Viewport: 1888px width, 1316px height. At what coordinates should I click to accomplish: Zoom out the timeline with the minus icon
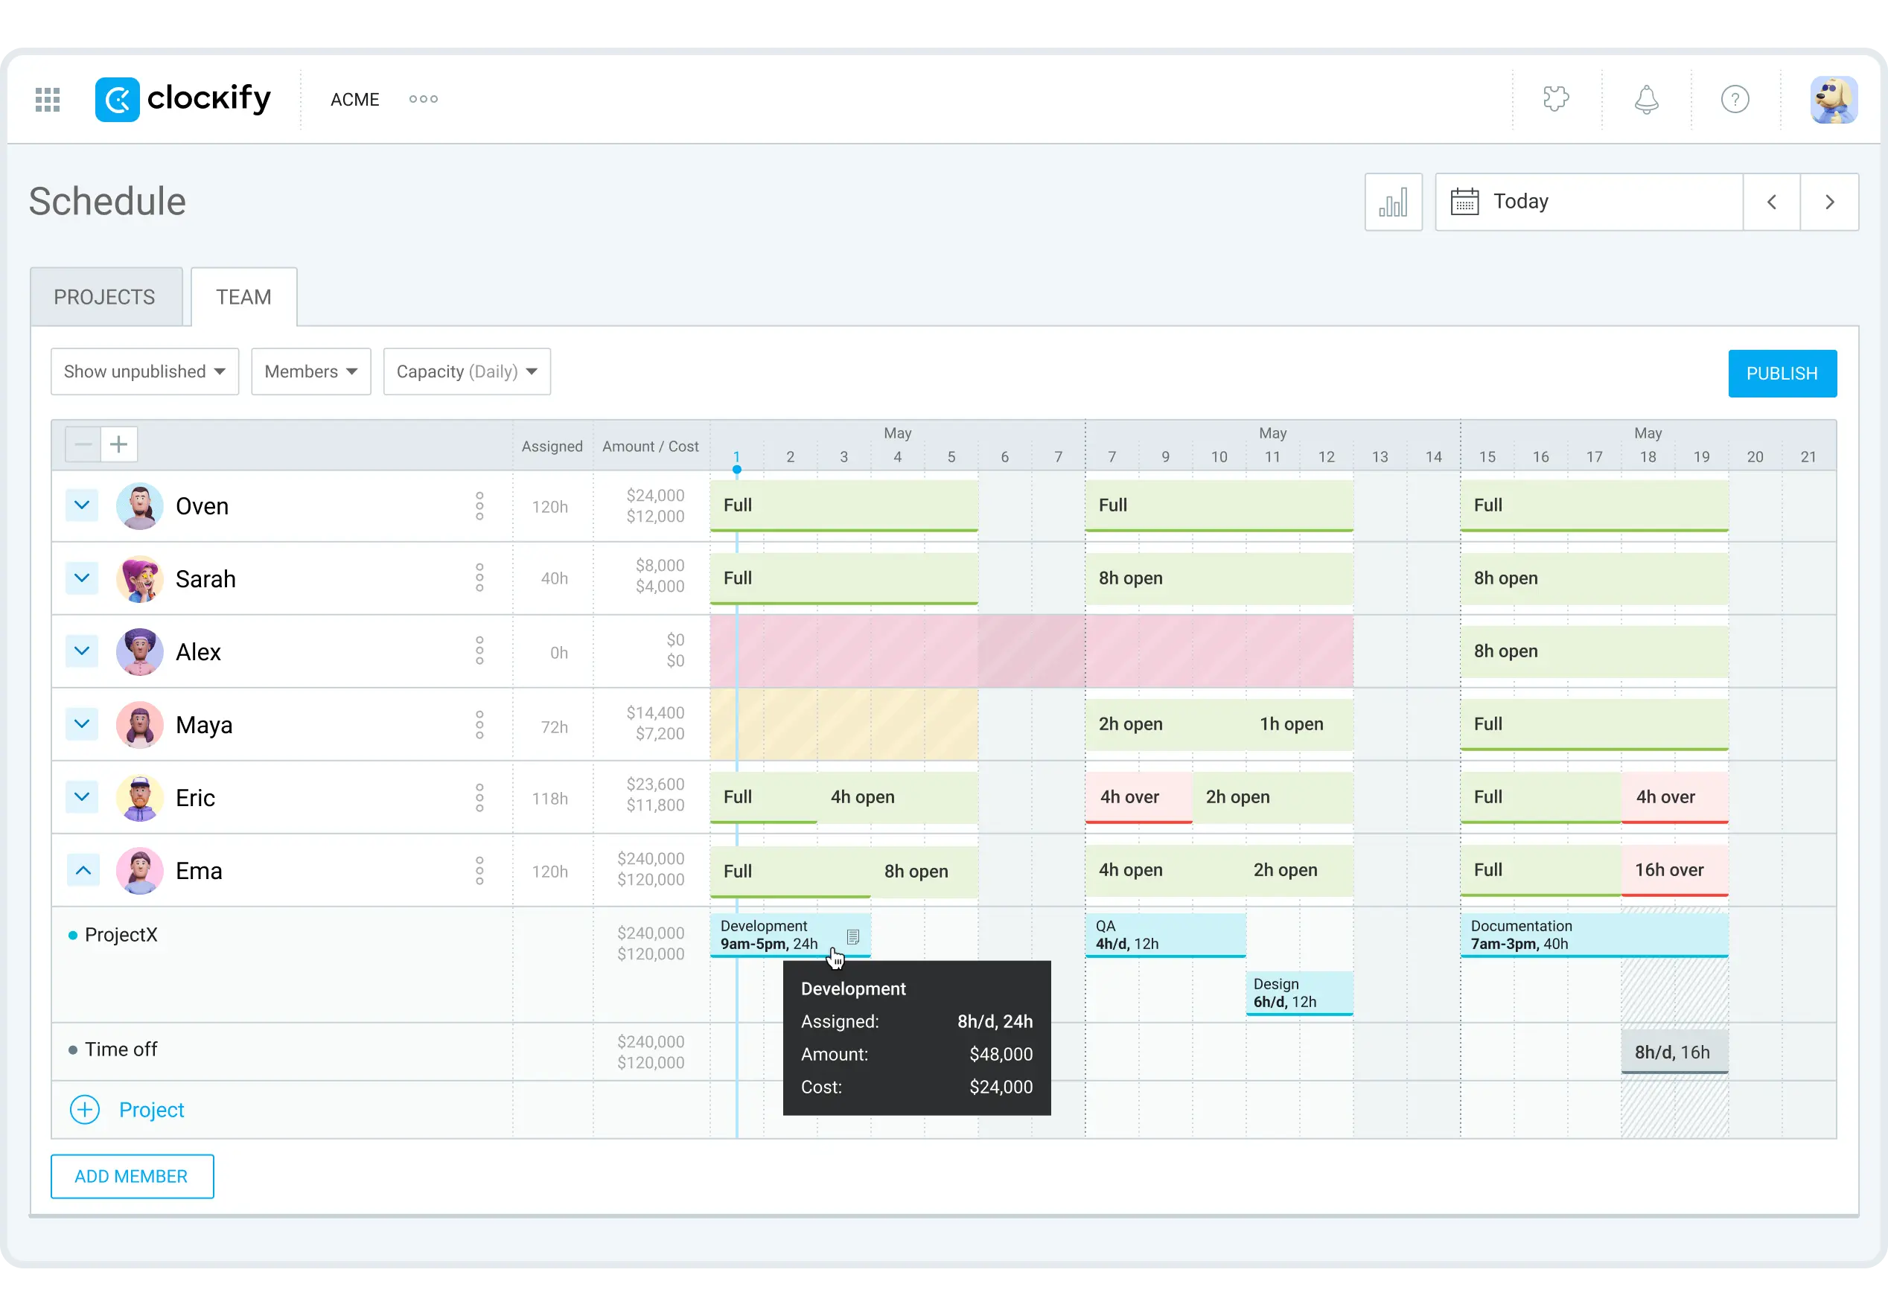coord(82,444)
